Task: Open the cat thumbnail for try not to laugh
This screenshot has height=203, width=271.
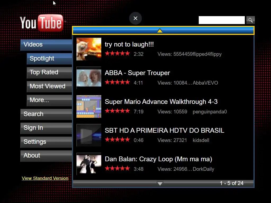Action: (89, 49)
